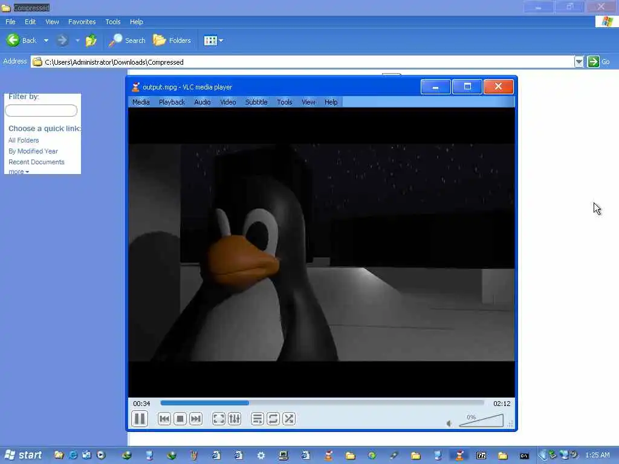
Task: Open the VLC Tools menu
Action: (x=284, y=102)
